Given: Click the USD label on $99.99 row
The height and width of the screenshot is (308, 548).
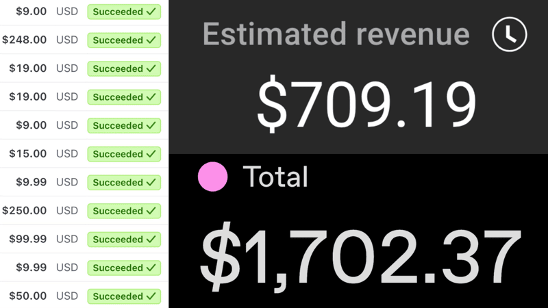Looking at the screenshot, I should click(67, 240).
